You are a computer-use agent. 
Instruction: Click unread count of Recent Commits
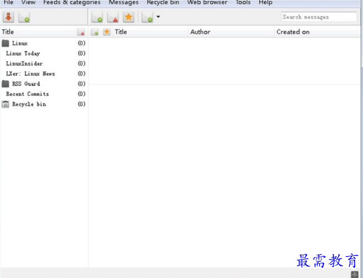81,94
